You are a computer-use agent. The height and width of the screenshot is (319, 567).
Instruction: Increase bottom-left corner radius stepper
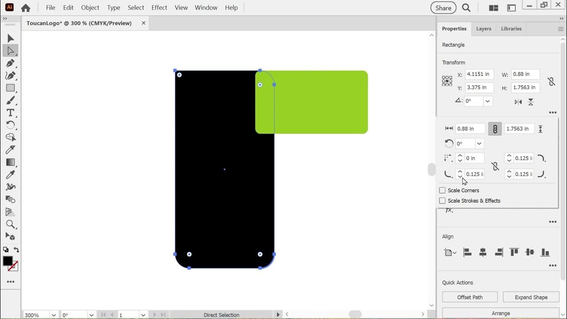(x=460, y=172)
